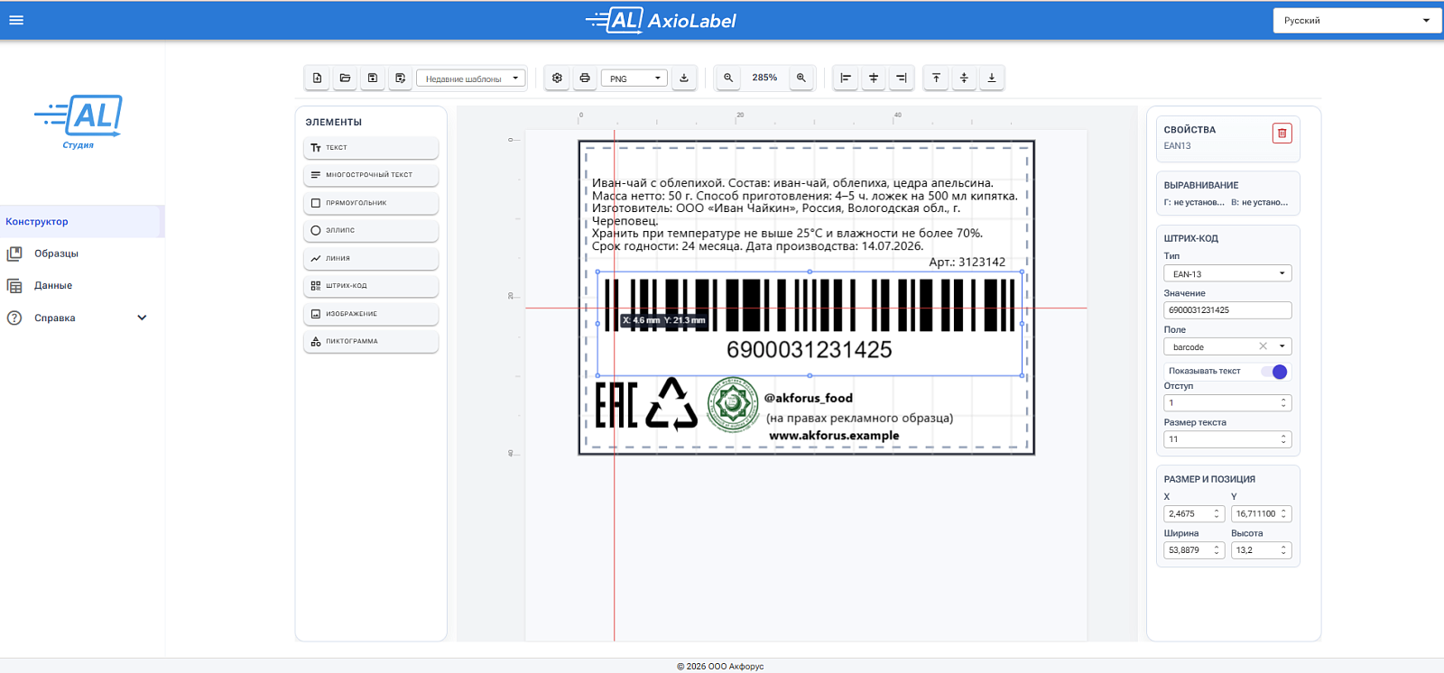This screenshot has width=1444, height=673.
Task: Align selected element to right
Action: pos(902,78)
